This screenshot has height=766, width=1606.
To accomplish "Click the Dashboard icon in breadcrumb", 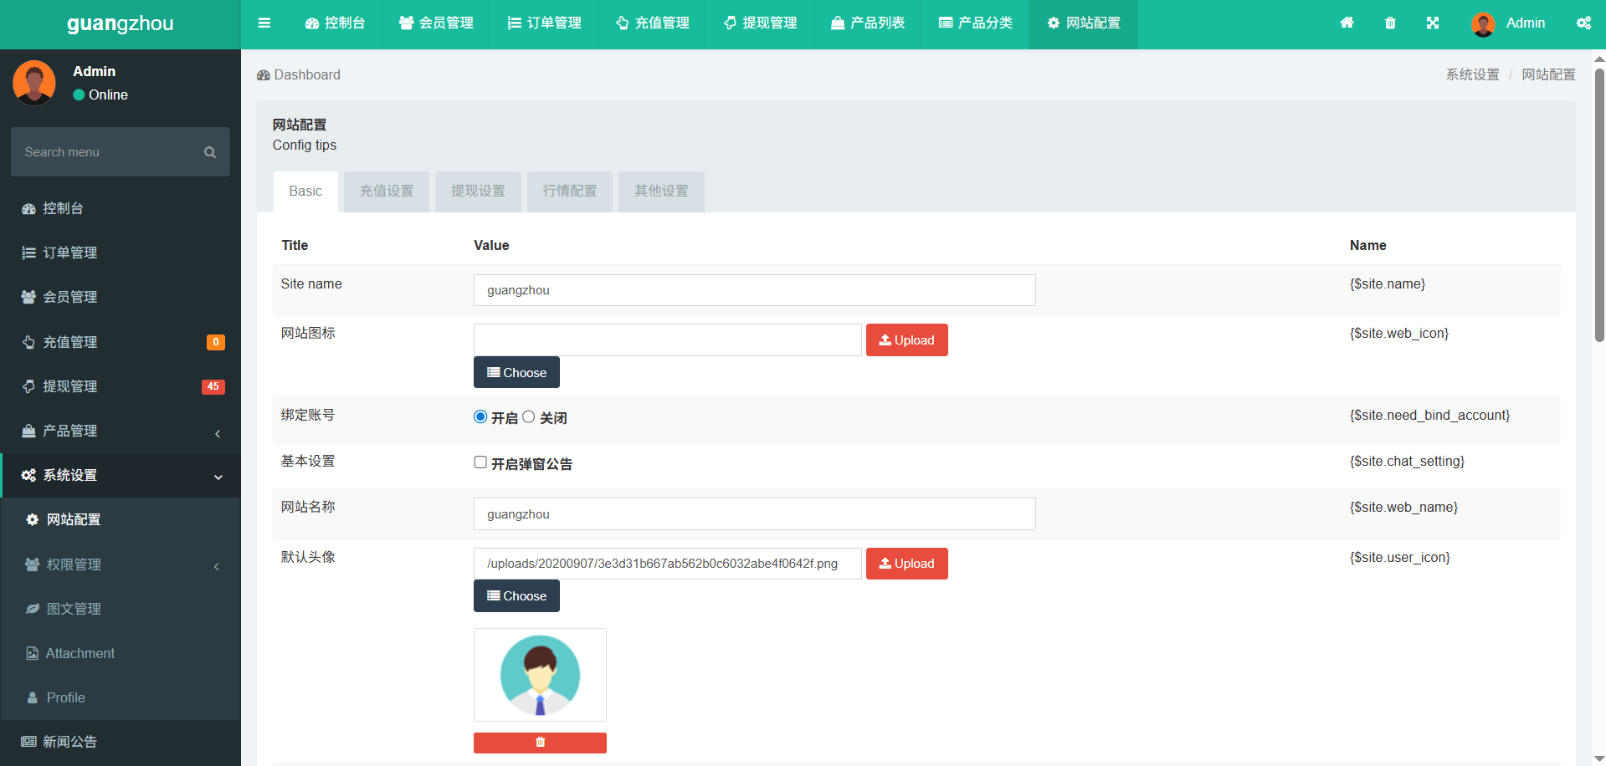I will tap(264, 75).
